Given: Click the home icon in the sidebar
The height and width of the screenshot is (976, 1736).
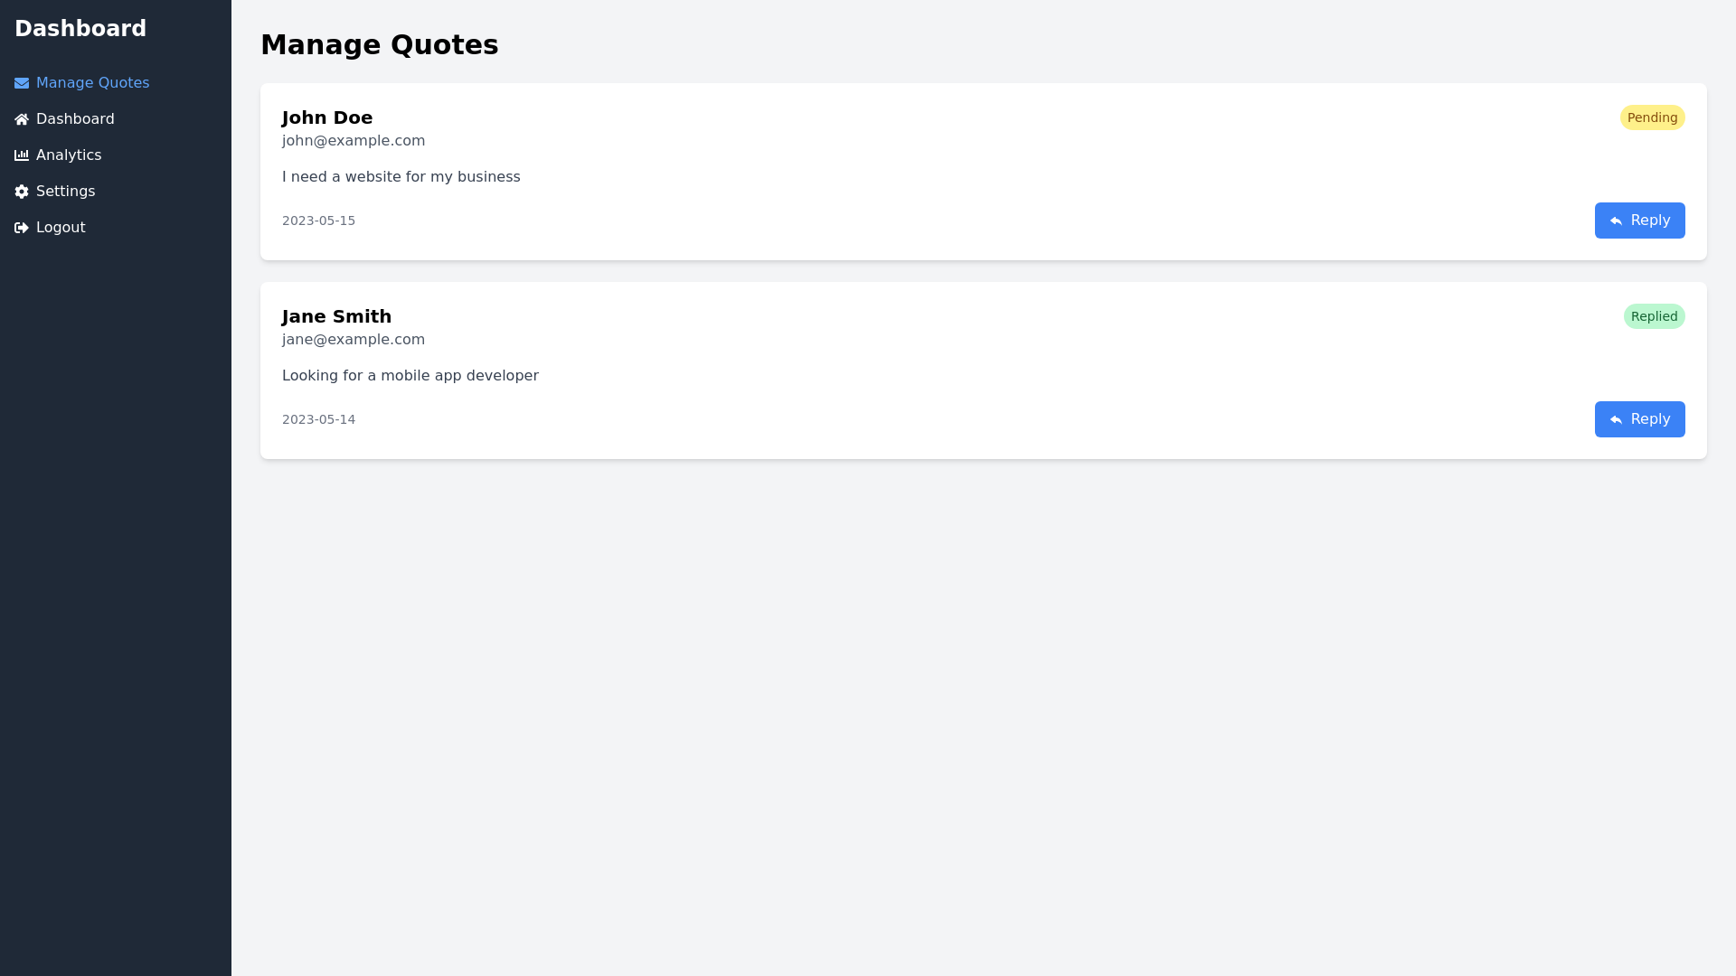Looking at the screenshot, I should click(x=22, y=119).
